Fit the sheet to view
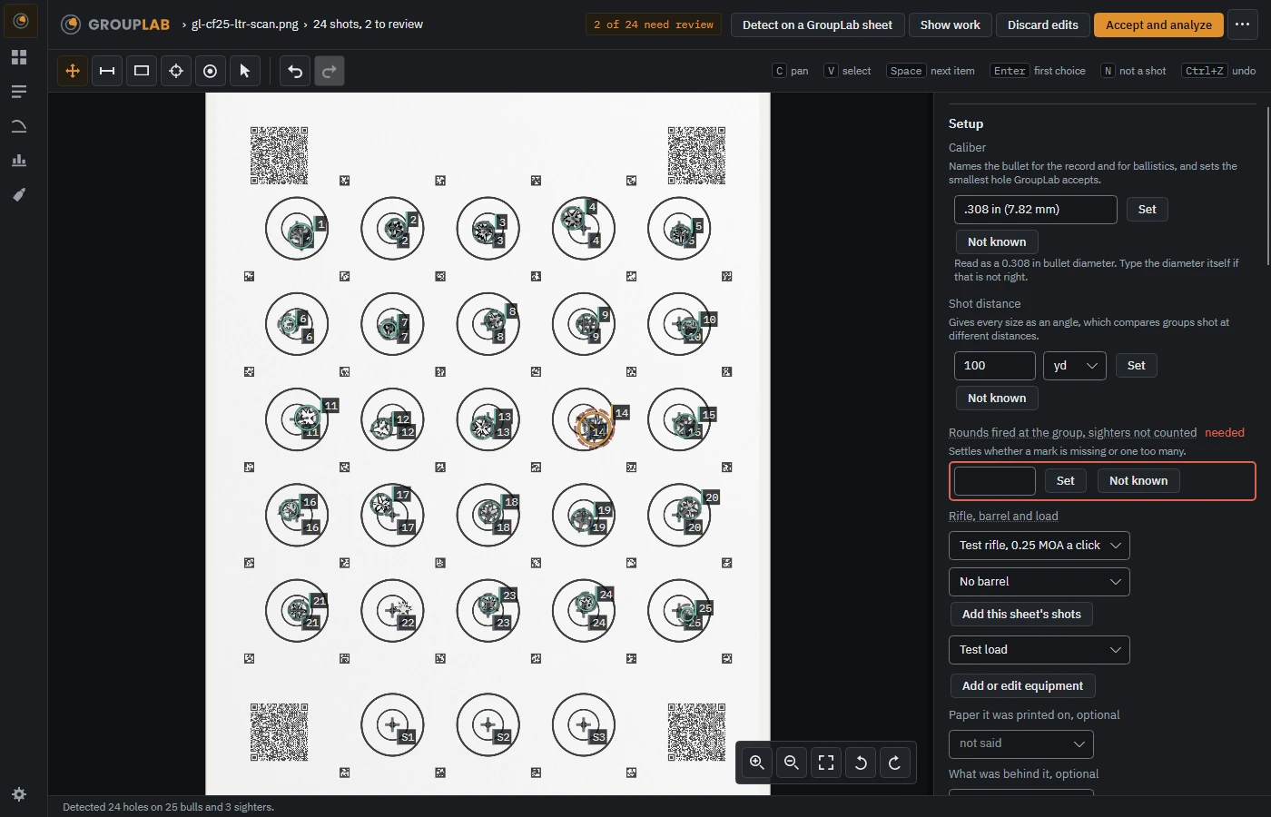This screenshot has width=1271, height=817. pyautogui.click(x=826, y=763)
